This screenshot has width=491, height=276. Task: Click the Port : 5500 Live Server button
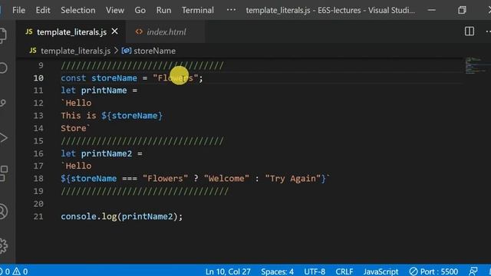433,271
